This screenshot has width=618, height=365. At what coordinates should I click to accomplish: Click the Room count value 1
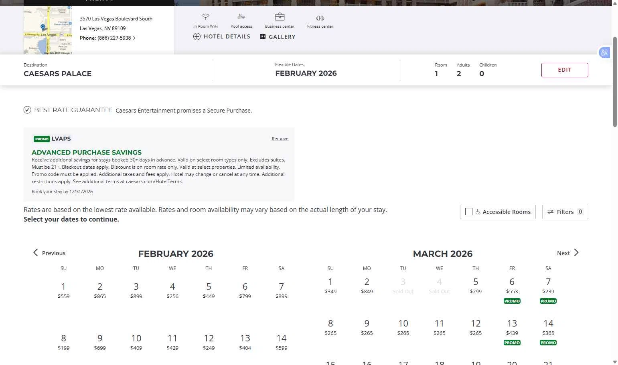436,74
